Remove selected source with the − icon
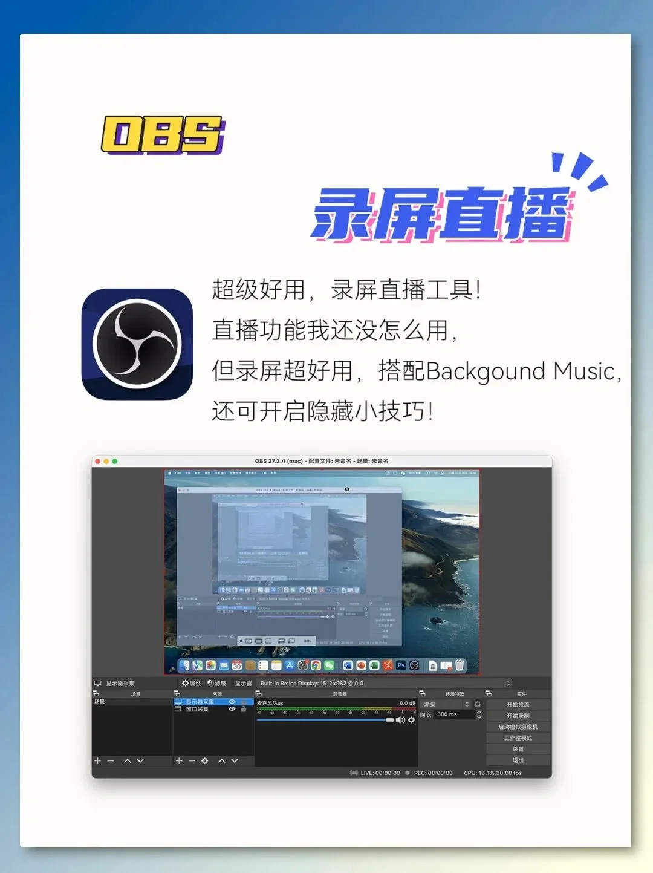 tap(192, 761)
